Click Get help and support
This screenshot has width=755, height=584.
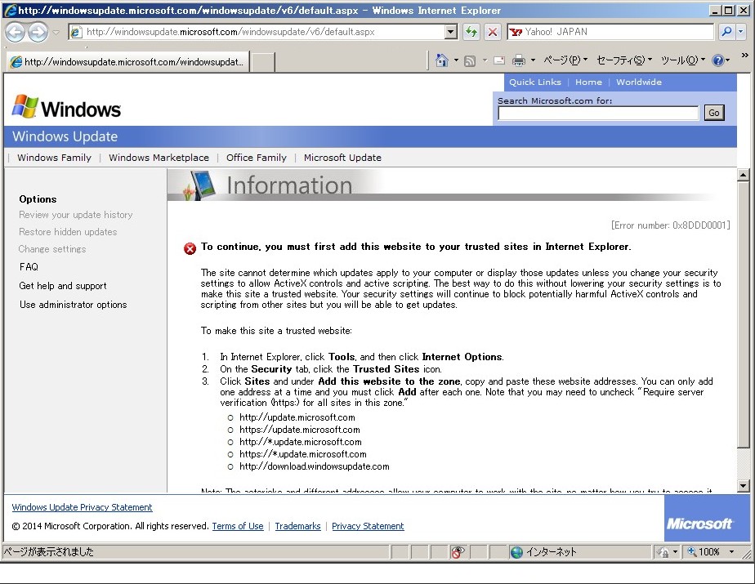click(63, 286)
